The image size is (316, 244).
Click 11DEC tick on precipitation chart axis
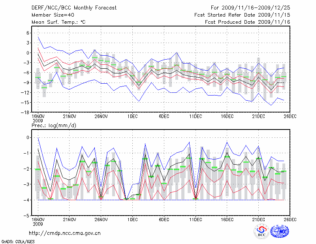click(196, 220)
